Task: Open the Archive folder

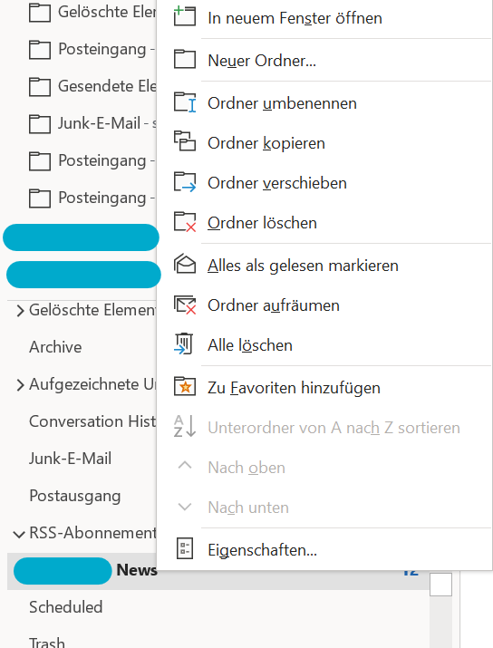Action: [55, 347]
